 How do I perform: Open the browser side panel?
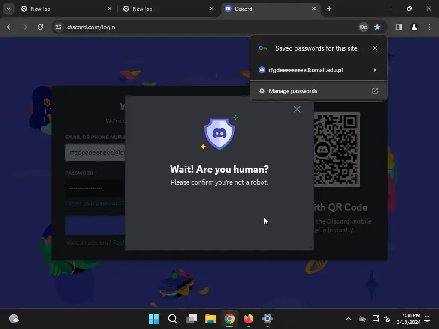[398, 27]
